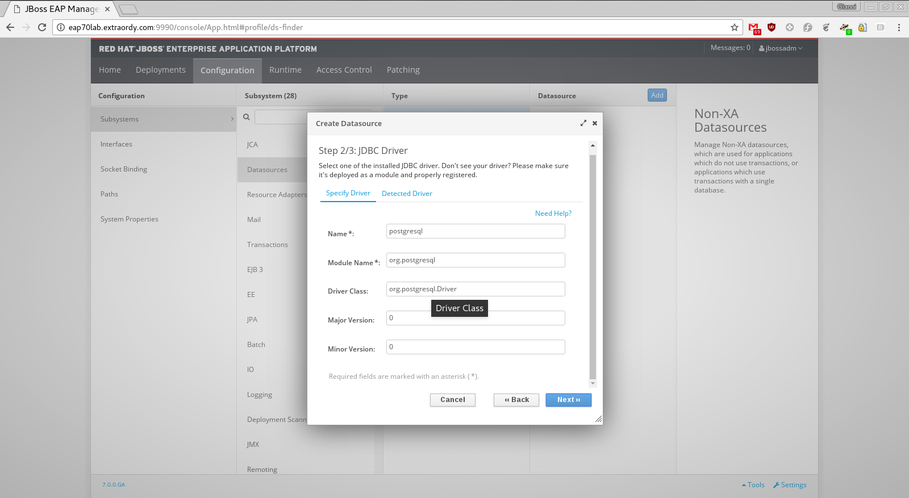Click the padlock document extension icon
The height and width of the screenshot is (498, 909).
tap(862, 27)
